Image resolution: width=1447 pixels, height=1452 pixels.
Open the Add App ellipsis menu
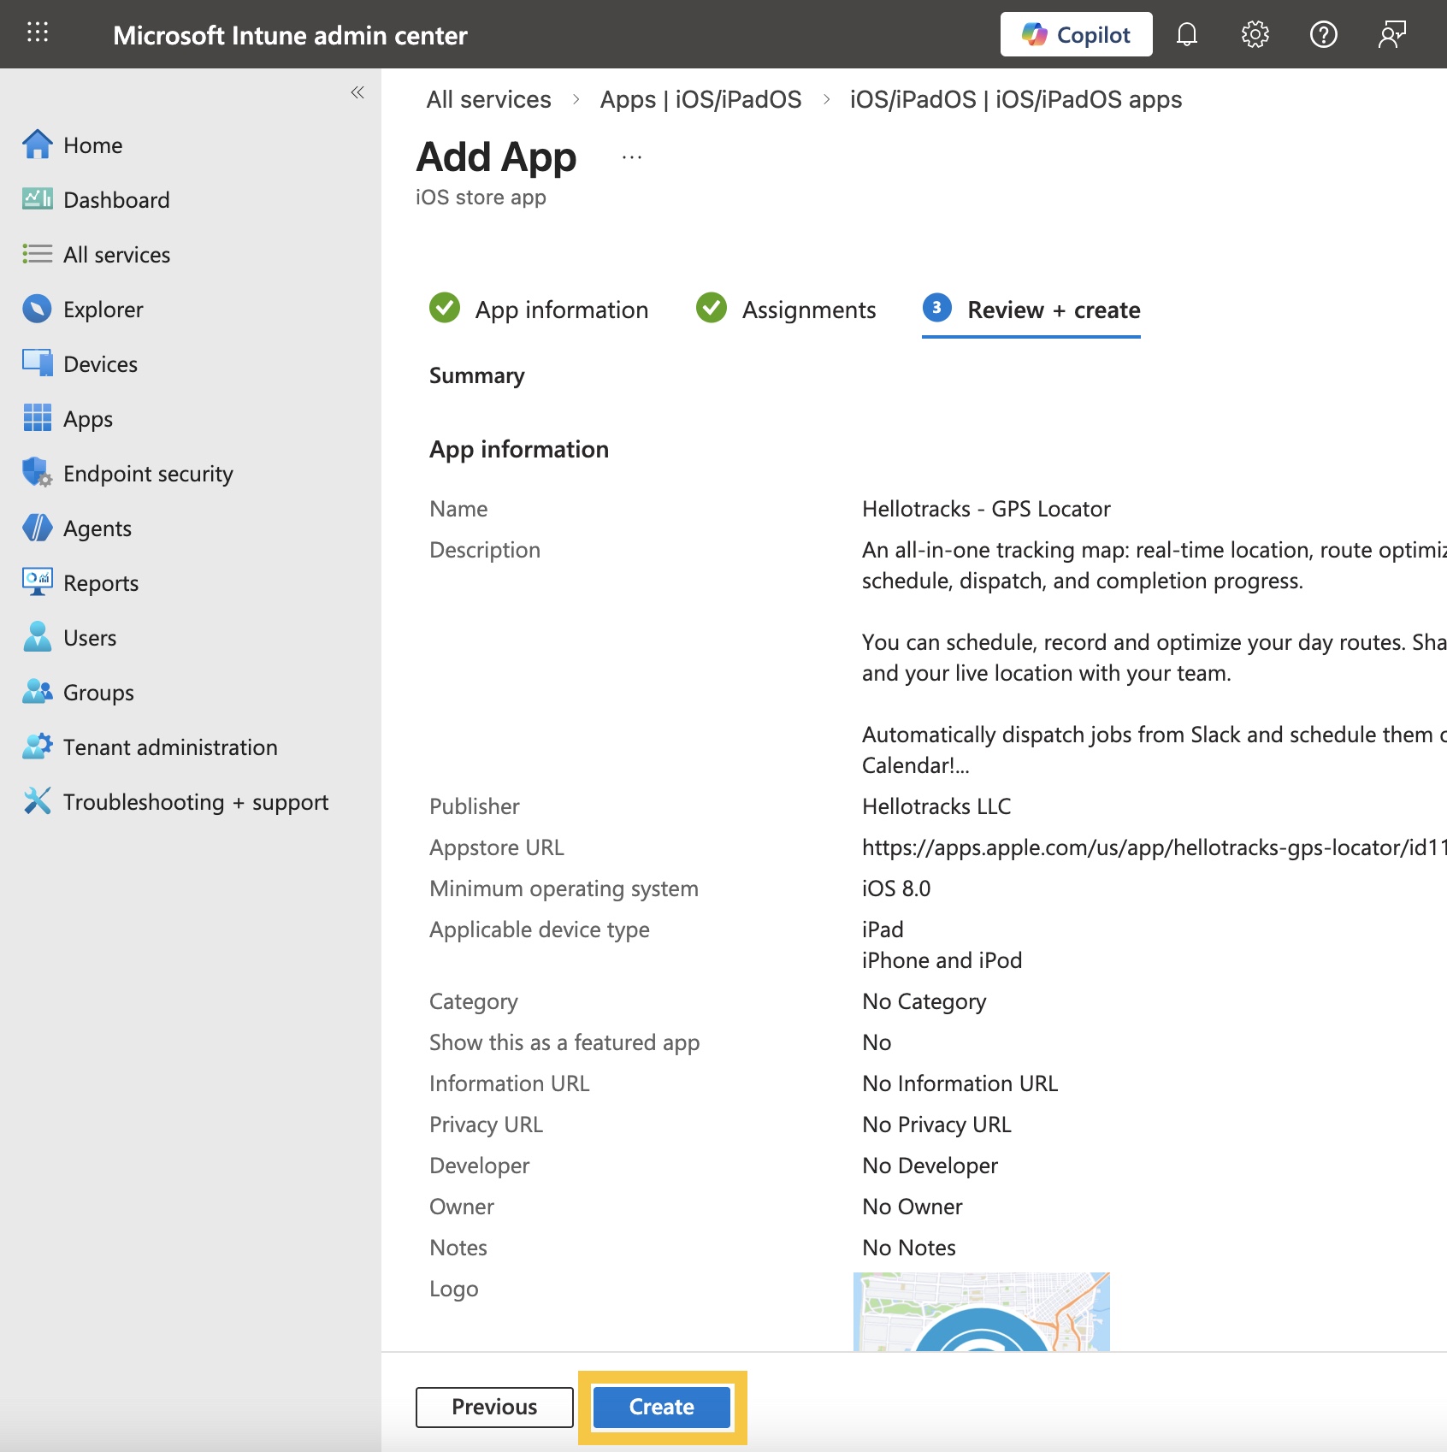tap(632, 157)
